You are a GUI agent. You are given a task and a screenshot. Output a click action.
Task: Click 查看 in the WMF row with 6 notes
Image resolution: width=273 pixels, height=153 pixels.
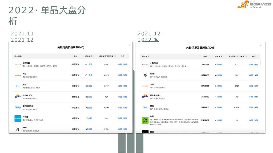[220, 75]
